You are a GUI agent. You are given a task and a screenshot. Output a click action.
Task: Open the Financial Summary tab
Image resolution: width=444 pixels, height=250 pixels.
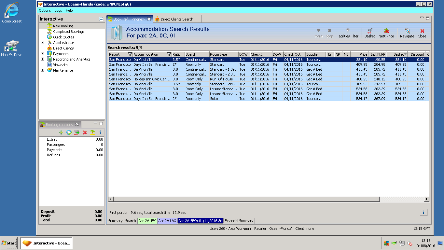click(239, 221)
